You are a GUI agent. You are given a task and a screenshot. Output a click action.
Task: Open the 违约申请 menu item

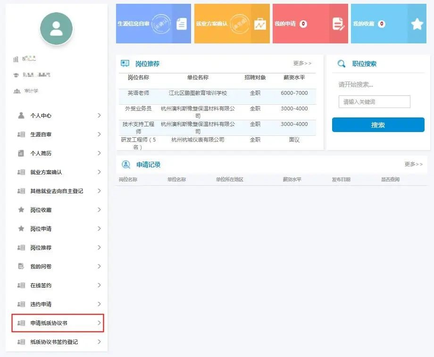coord(41,304)
